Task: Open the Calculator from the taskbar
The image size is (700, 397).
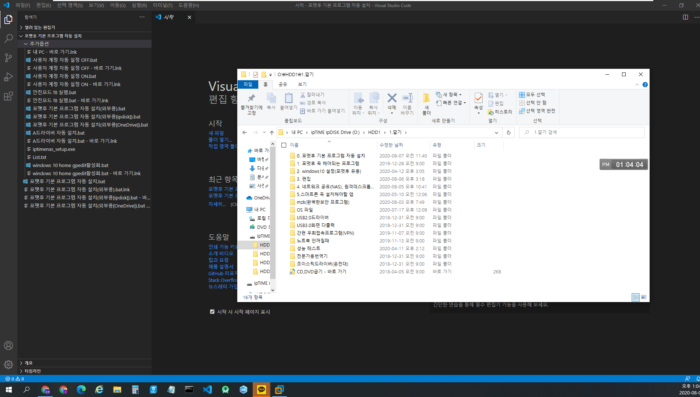Action: [x=135, y=390]
